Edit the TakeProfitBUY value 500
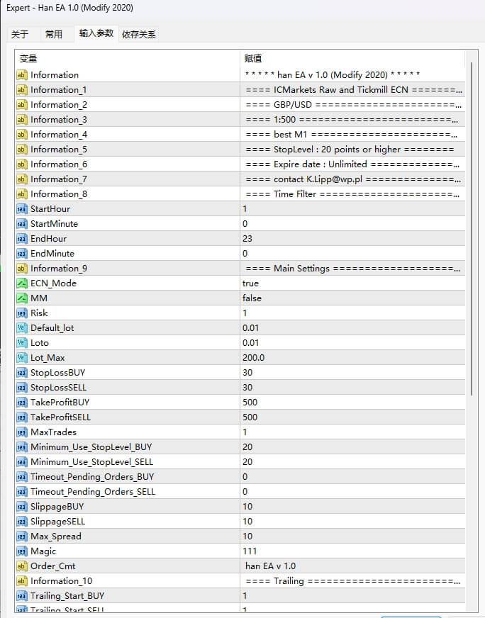This screenshot has width=485, height=618. pos(250,403)
